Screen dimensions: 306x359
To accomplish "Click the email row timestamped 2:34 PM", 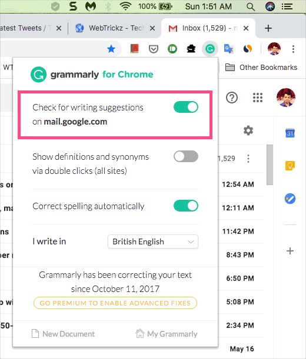I will [x=240, y=326].
